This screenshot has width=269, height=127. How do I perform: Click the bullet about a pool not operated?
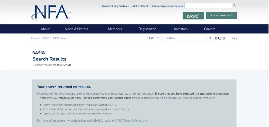[x=77, y=113]
